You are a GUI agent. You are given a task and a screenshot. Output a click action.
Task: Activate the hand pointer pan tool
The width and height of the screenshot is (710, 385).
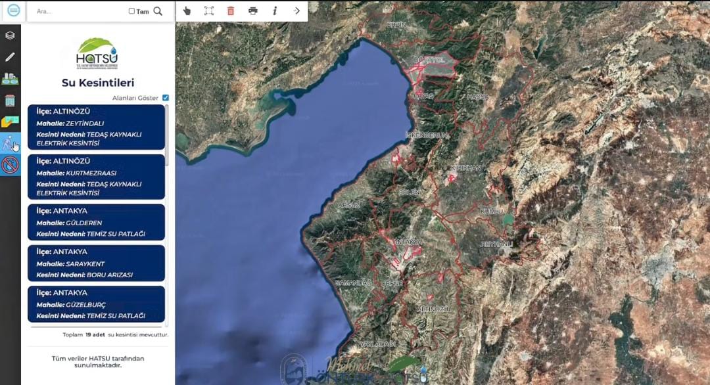(187, 11)
